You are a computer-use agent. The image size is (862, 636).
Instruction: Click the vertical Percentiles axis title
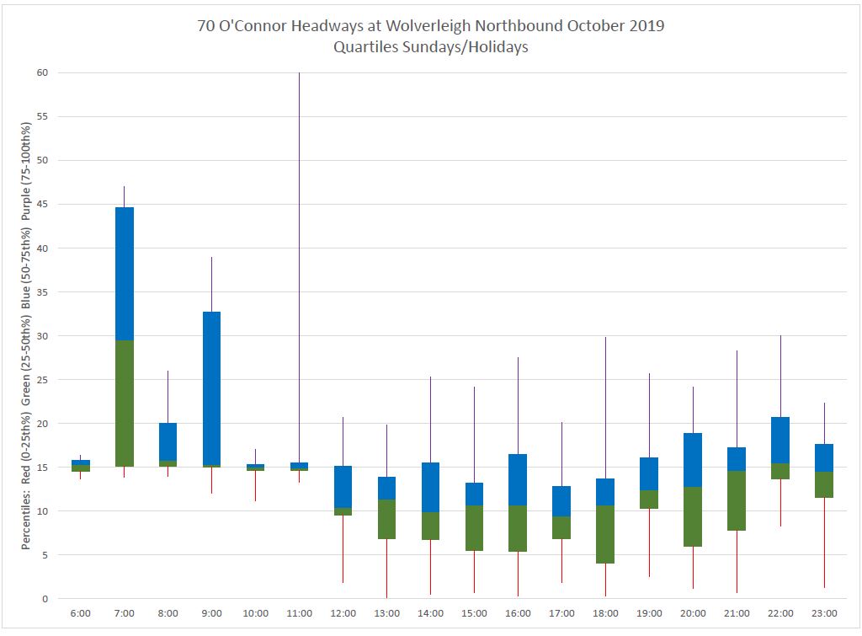[26, 335]
